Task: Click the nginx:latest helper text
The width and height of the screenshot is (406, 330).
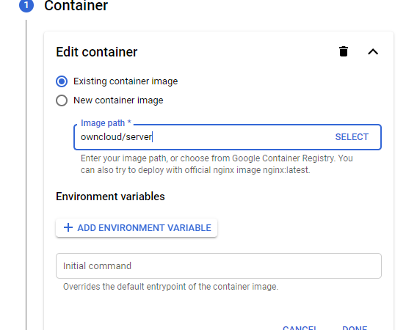Action: (x=286, y=170)
